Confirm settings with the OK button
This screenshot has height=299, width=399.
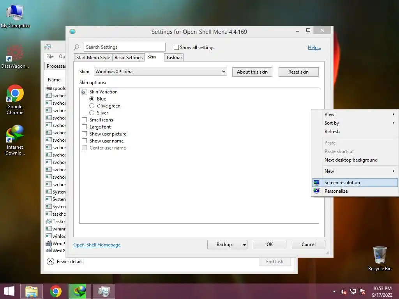pos(270,244)
